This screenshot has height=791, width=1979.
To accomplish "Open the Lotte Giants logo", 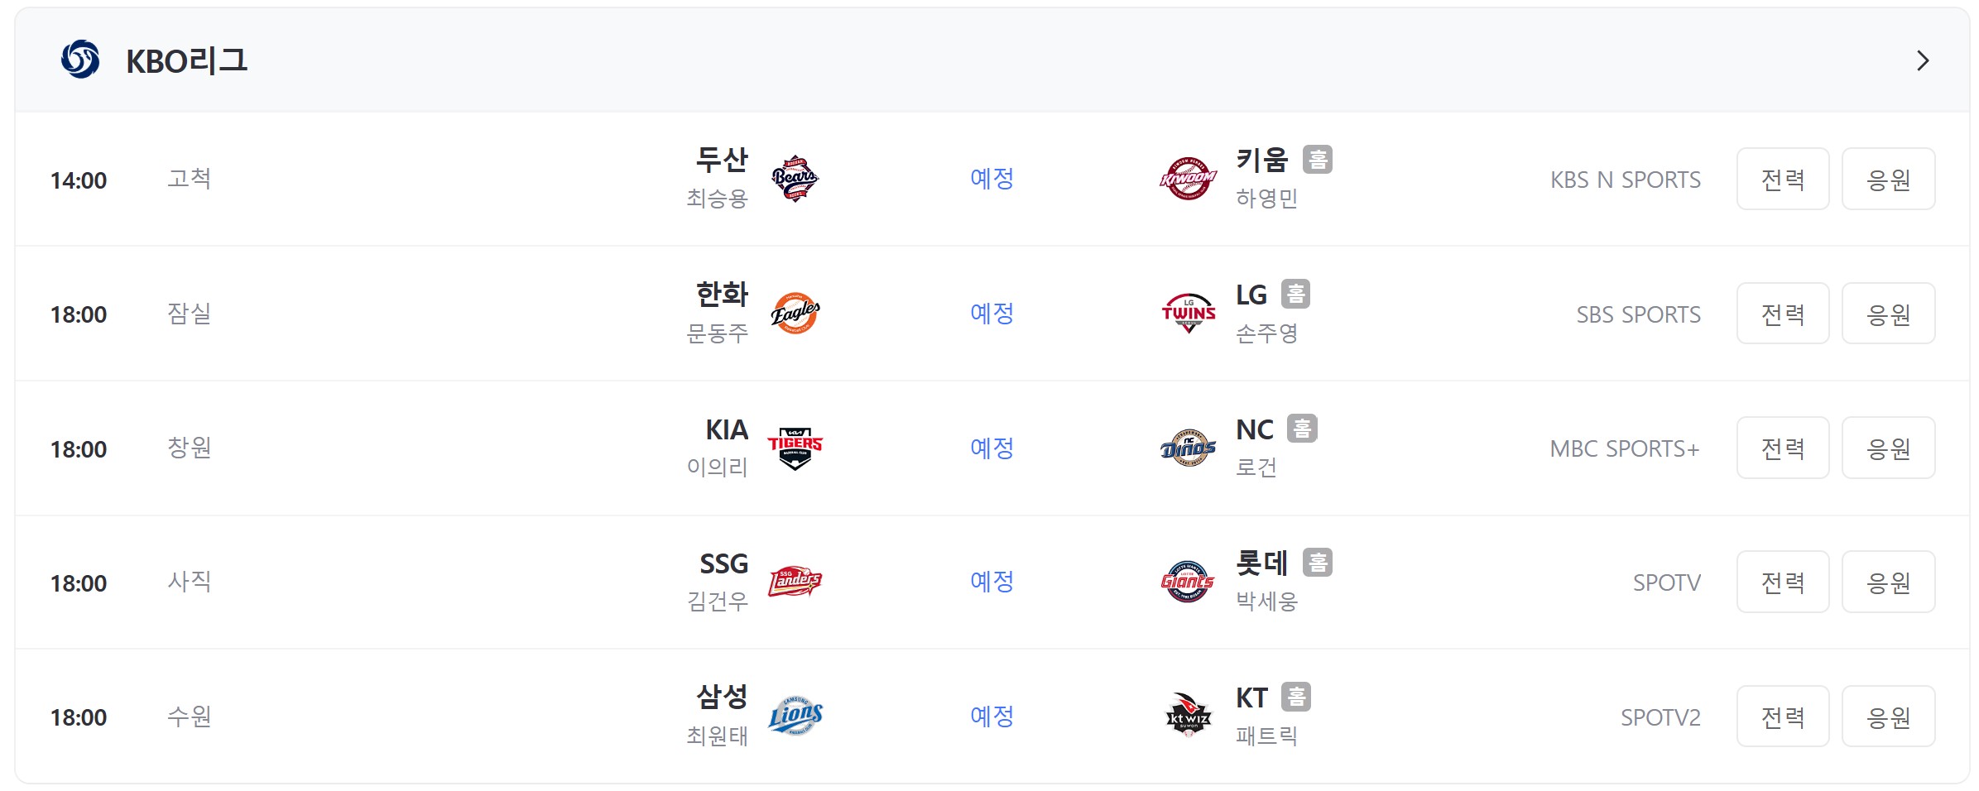I will tap(1188, 582).
